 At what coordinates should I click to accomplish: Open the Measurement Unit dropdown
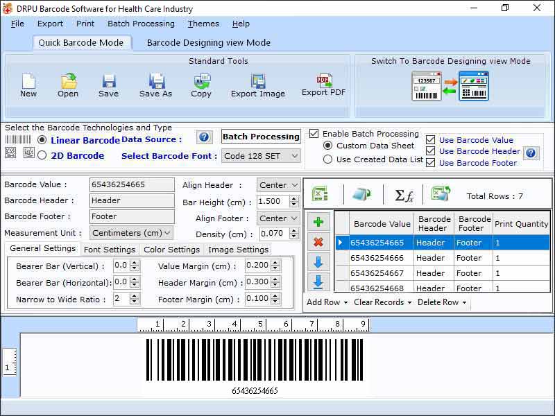(x=131, y=233)
